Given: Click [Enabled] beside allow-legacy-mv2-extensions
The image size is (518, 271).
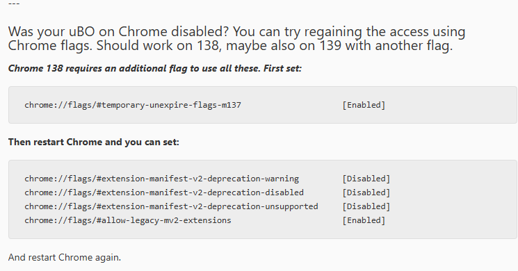Looking at the screenshot, I should coord(364,220).
